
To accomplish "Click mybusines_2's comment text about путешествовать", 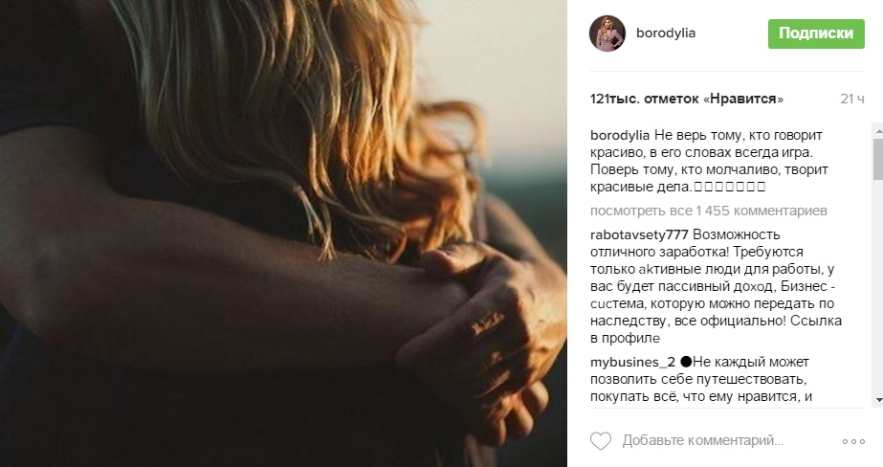I will (x=701, y=379).
